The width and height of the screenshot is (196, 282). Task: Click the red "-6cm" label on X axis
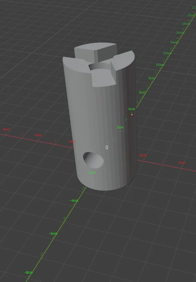6,130
